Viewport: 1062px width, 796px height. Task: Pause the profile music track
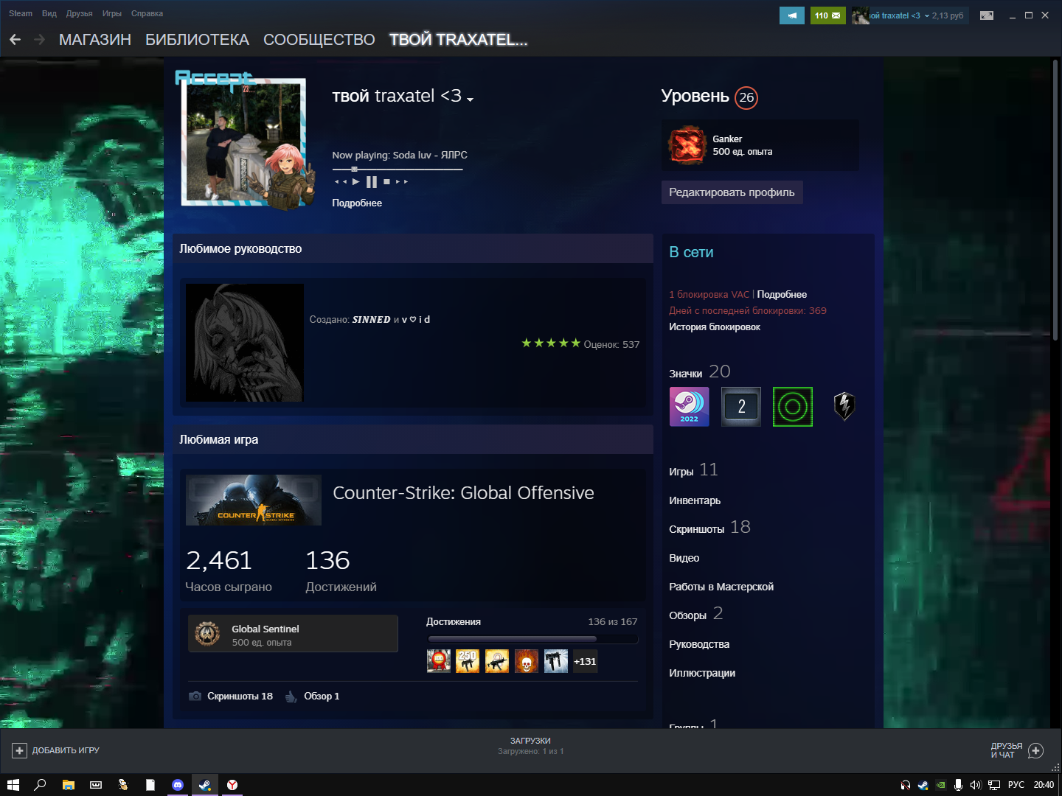click(x=372, y=181)
